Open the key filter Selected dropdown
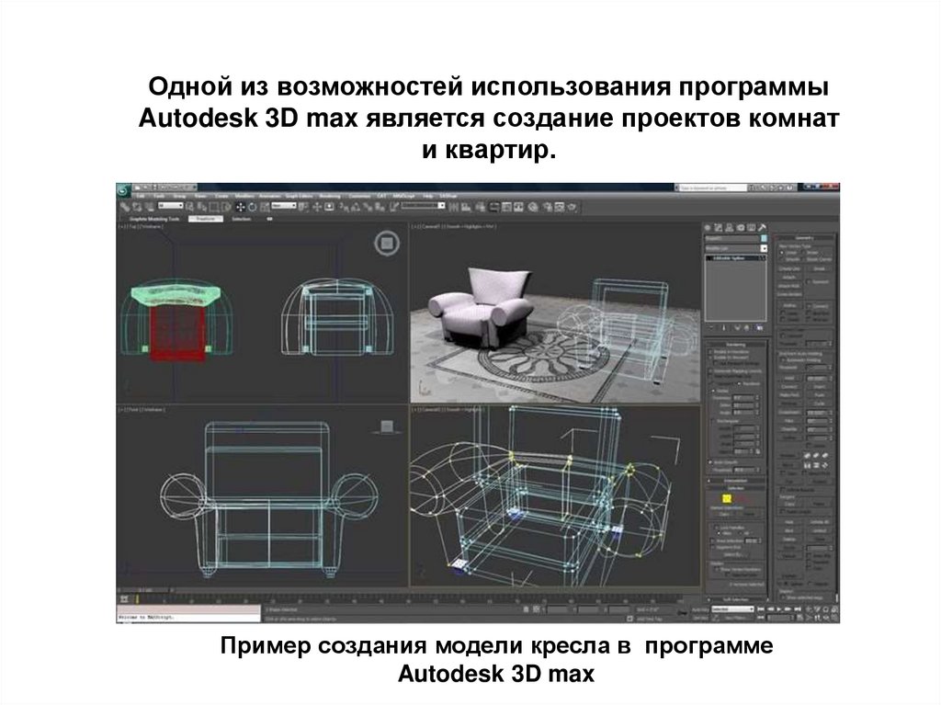The image size is (941, 705). (x=732, y=609)
